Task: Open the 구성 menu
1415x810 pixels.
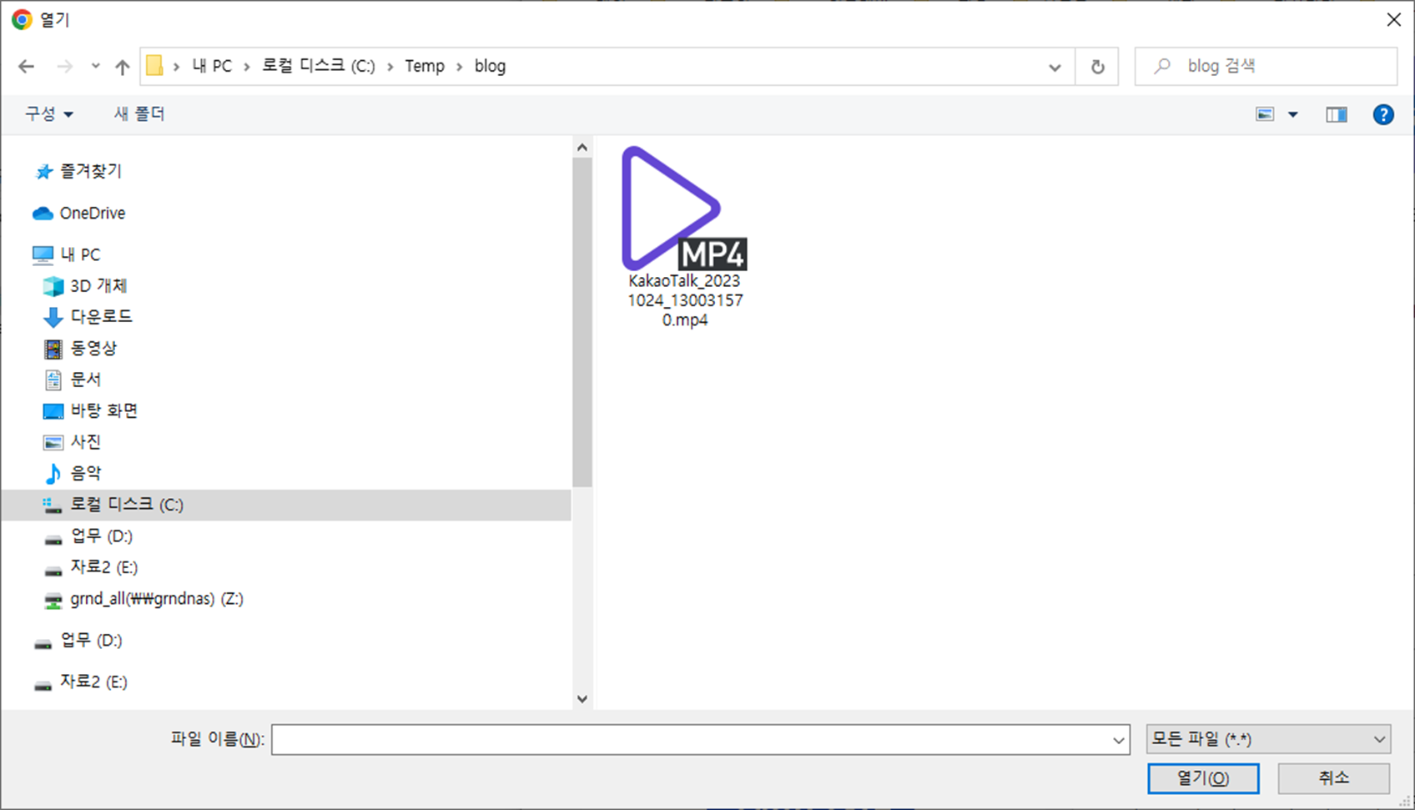Action: 48,113
